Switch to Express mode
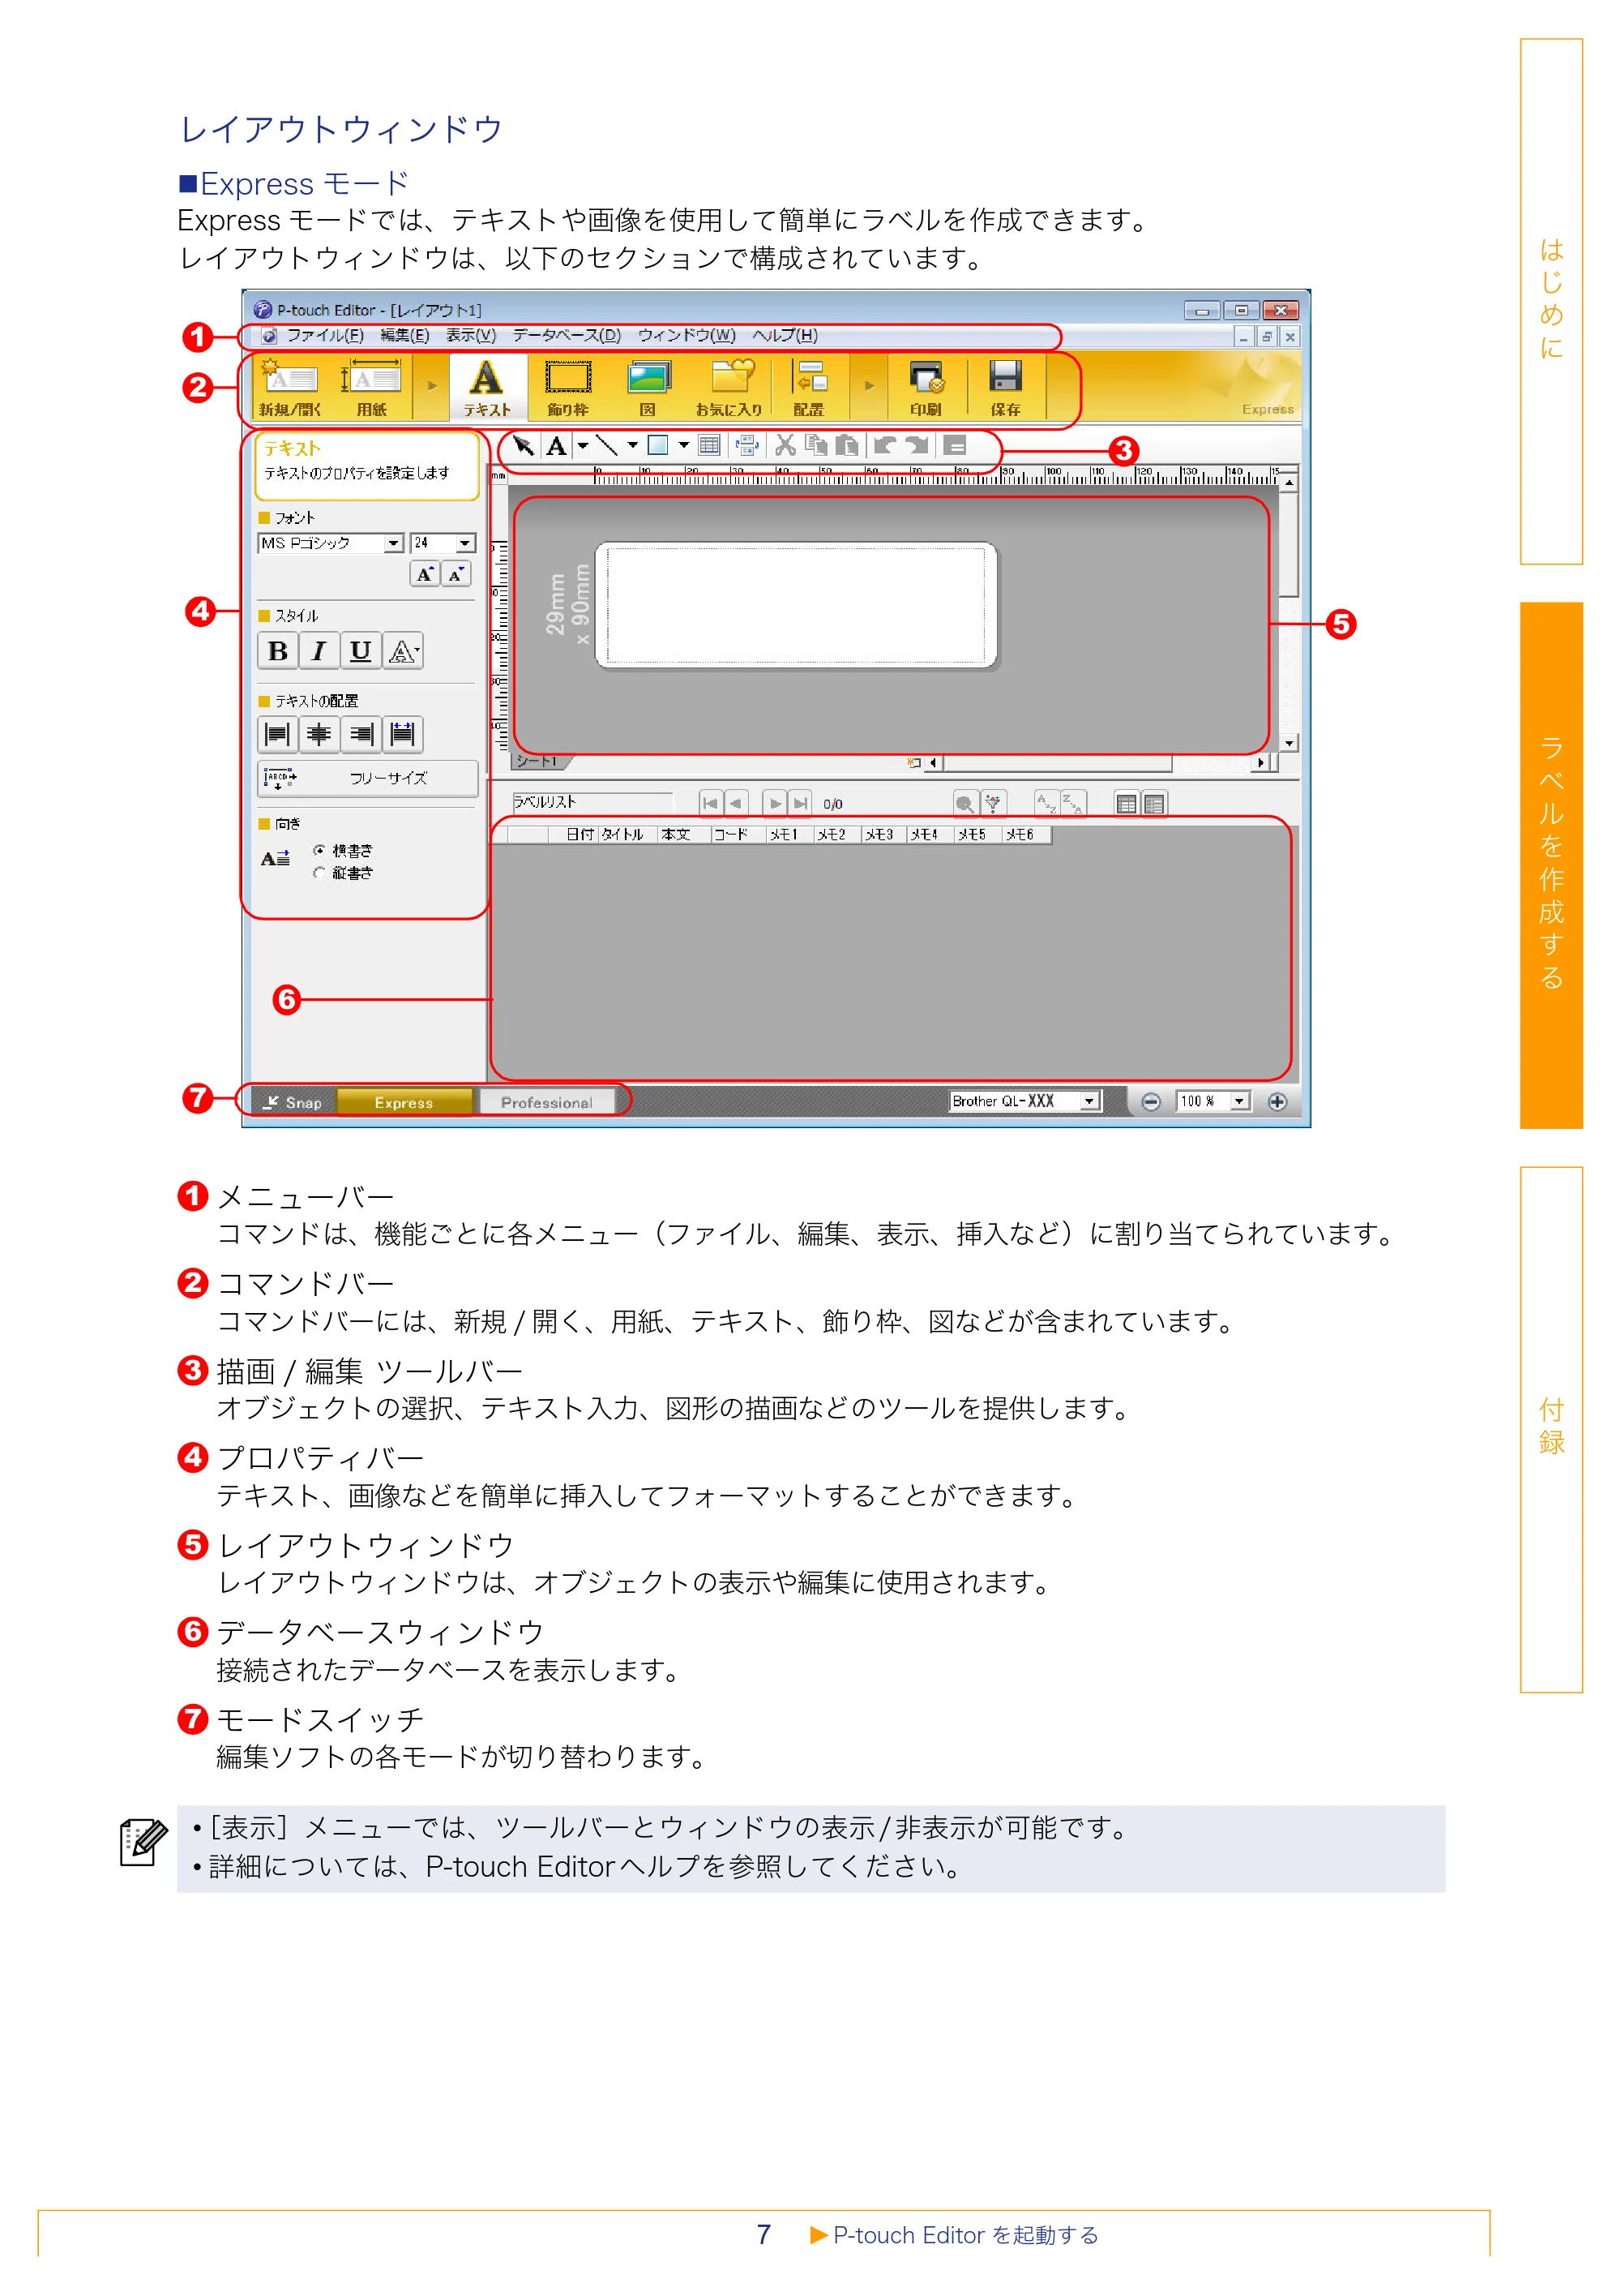 (404, 1103)
